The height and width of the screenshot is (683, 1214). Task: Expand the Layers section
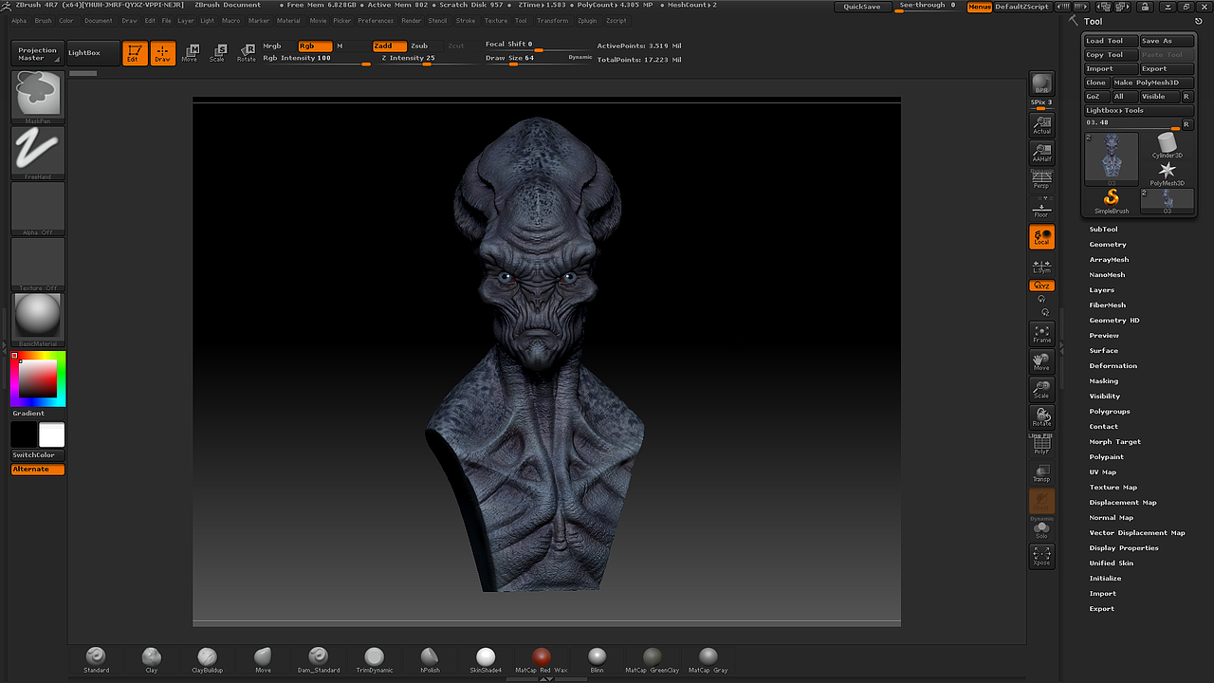pyautogui.click(x=1102, y=290)
